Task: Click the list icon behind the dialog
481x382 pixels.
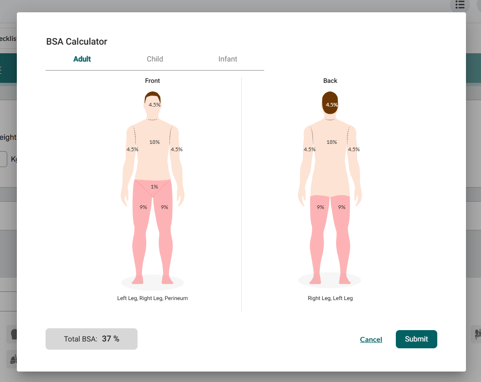Action: [460, 5]
